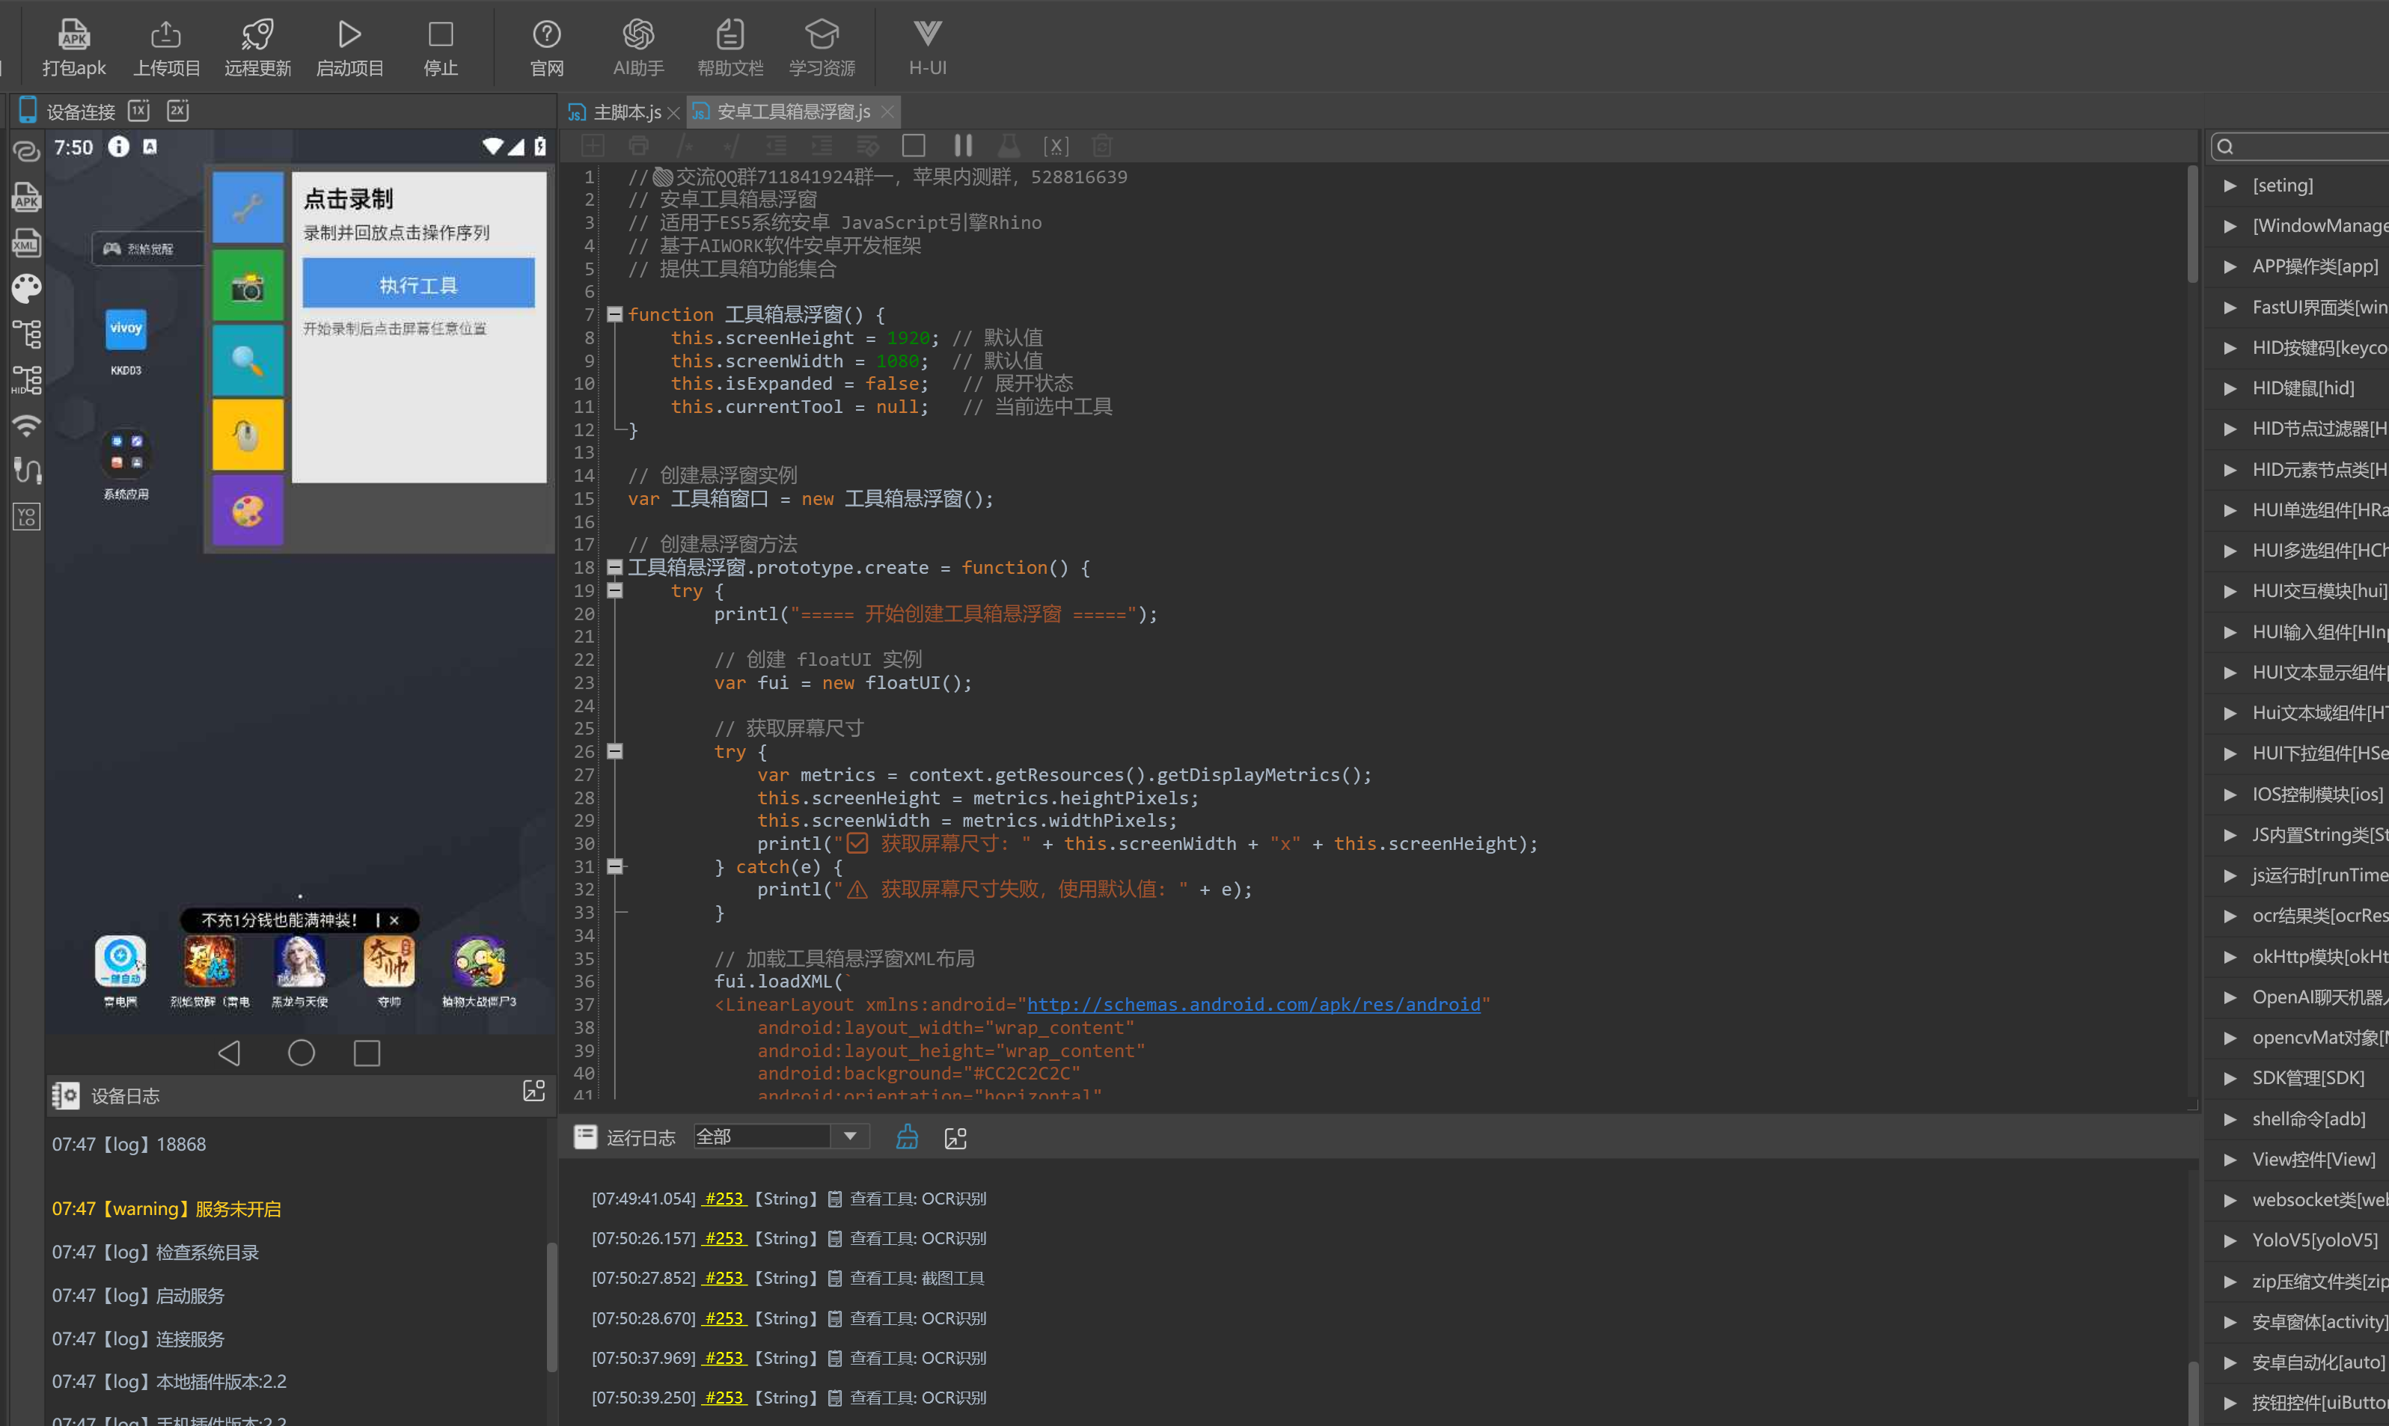Select the 安卓工具箱悬浮窗.js tab
This screenshot has width=2389, height=1426.
click(x=793, y=112)
